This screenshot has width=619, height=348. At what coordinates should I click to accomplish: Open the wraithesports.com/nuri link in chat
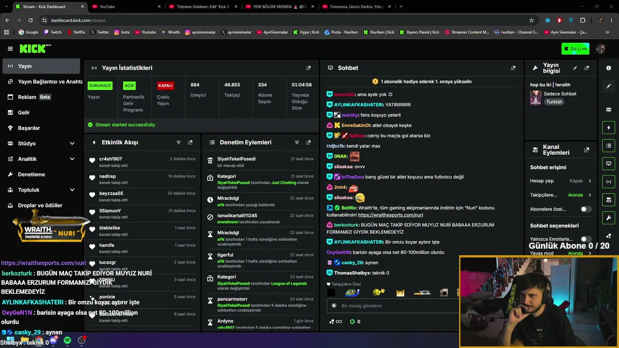pyautogui.click(x=390, y=215)
